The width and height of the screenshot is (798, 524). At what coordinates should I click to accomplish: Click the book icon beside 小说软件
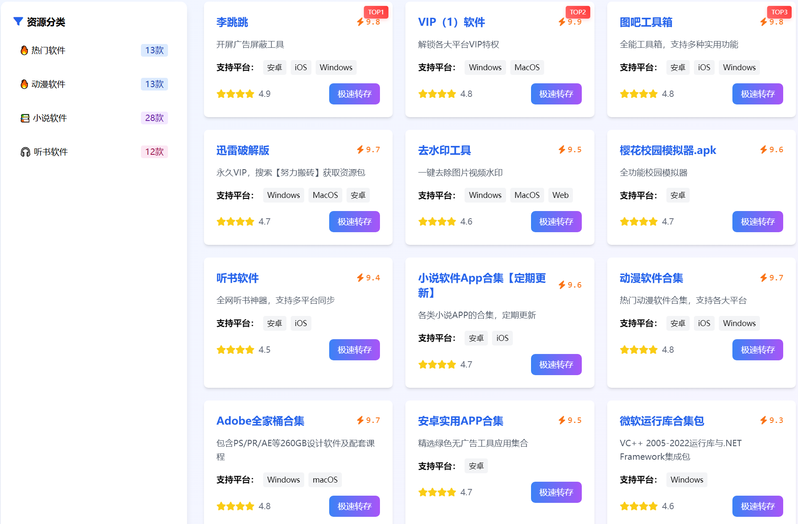point(24,118)
